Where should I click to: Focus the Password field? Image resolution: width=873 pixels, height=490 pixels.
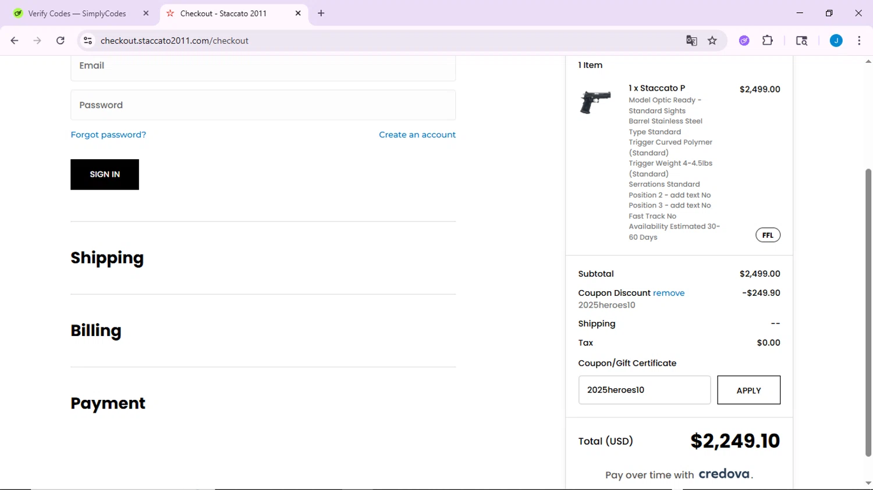coord(263,105)
